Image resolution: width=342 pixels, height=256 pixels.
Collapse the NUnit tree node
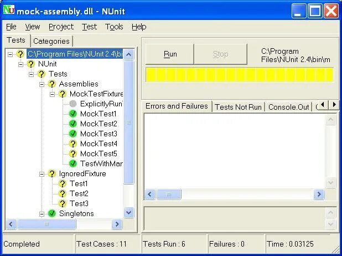tap(20, 64)
